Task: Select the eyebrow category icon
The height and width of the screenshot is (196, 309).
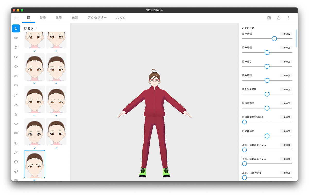Action: point(16,76)
